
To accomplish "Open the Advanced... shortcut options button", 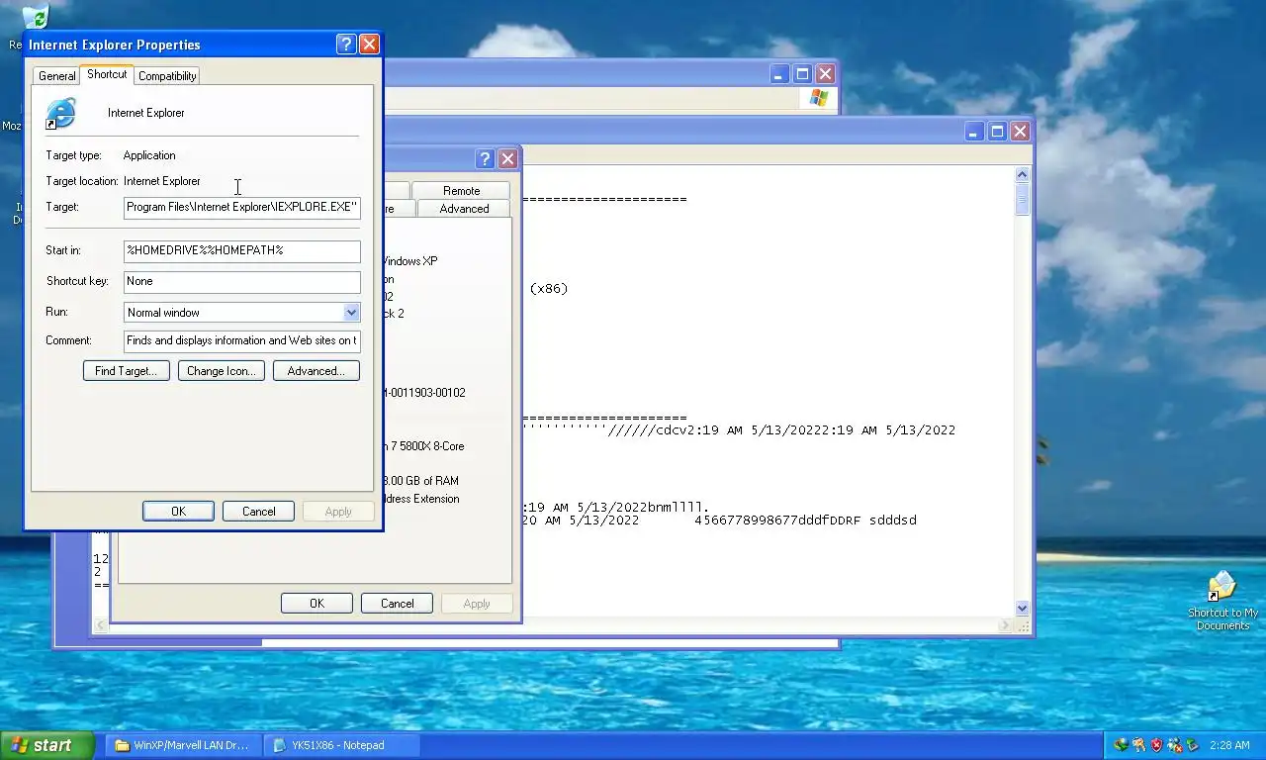I will click(316, 371).
